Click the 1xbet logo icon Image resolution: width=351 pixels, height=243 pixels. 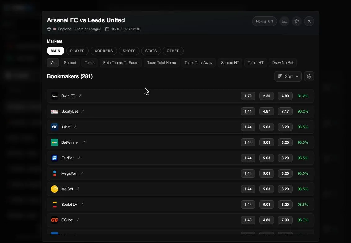tap(55, 127)
